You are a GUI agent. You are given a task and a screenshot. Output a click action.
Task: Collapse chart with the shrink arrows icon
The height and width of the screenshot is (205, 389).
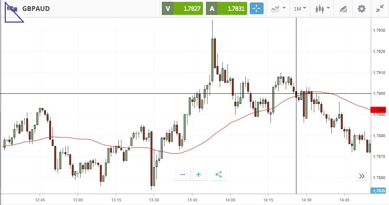[380, 8]
